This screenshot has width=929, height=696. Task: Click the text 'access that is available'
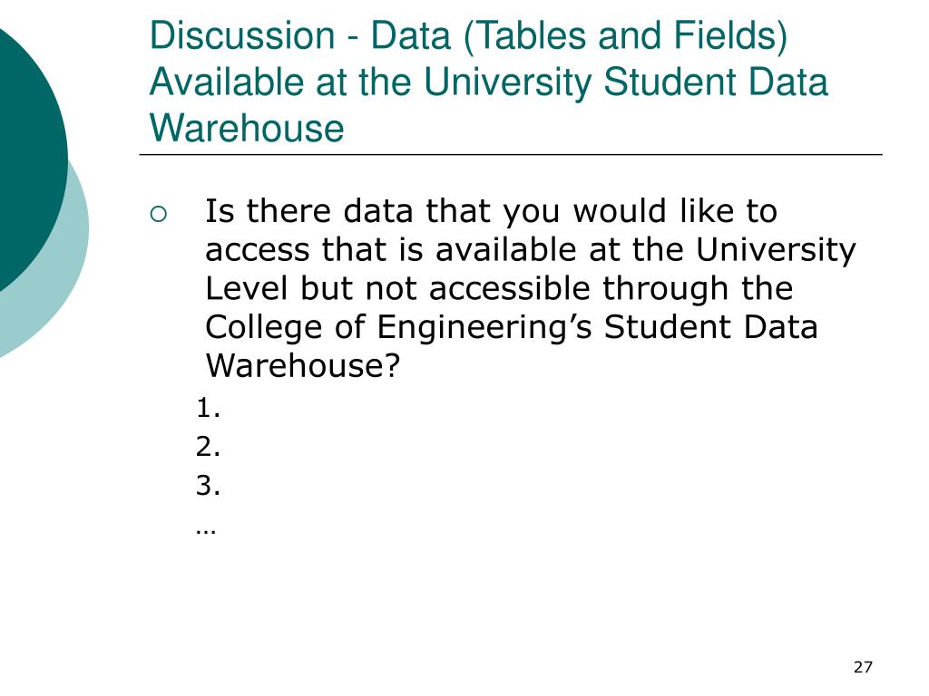[392, 250]
